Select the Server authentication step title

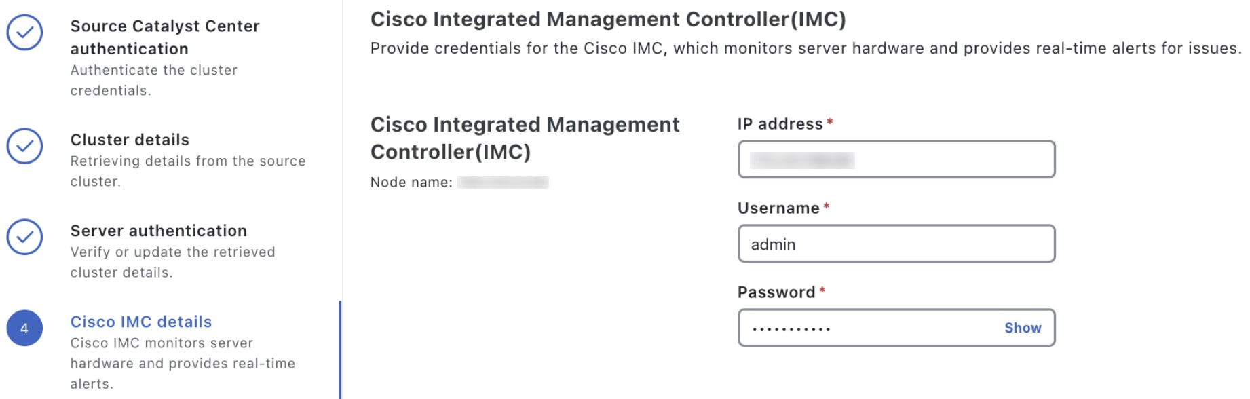tap(158, 231)
